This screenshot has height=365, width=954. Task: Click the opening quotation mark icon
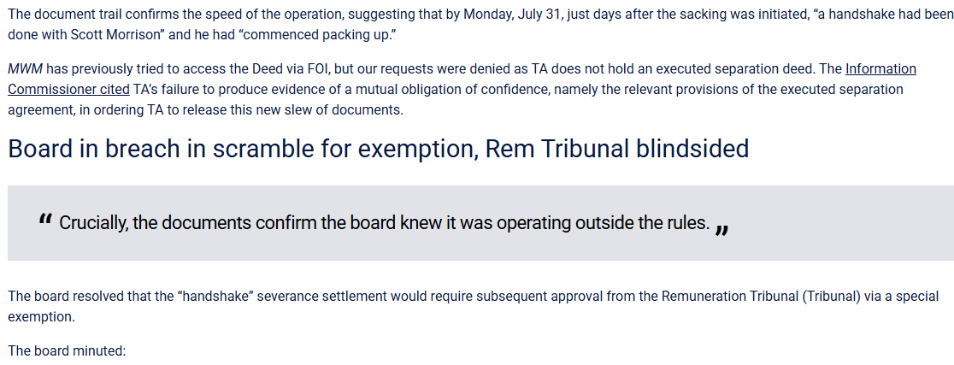[45, 221]
